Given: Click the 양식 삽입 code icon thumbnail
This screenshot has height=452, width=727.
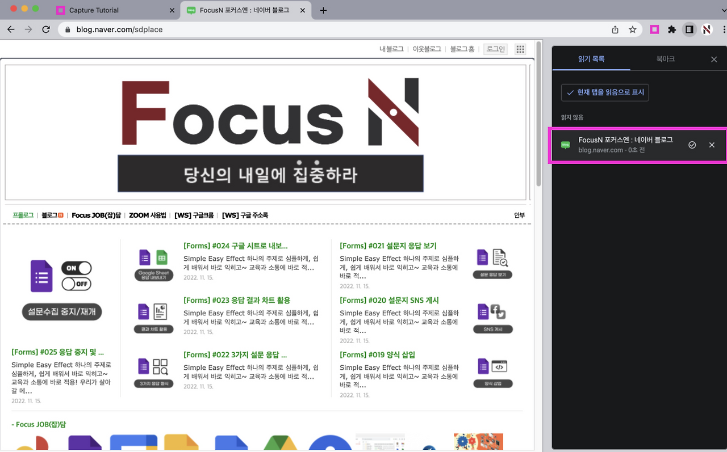Looking at the screenshot, I should click(x=492, y=367).
